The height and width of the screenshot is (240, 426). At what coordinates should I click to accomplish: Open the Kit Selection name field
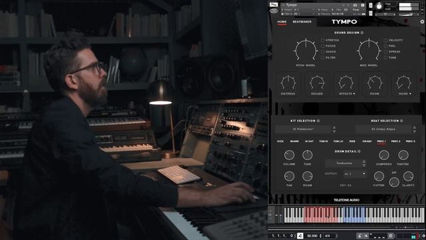(x=304, y=129)
